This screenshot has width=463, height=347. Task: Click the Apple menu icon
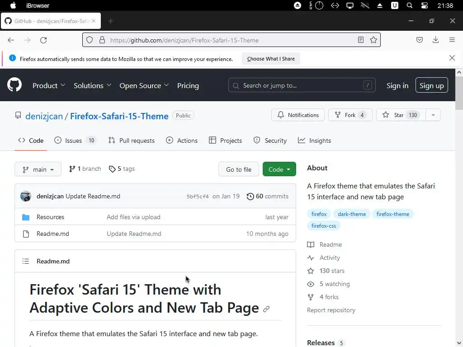[13, 5]
